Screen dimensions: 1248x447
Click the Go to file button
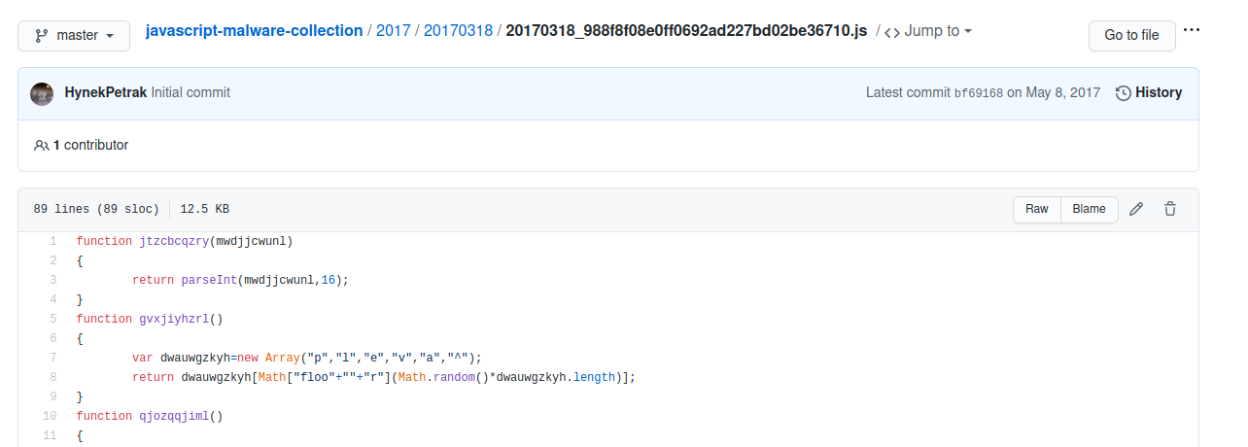click(x=1131, y=35)
